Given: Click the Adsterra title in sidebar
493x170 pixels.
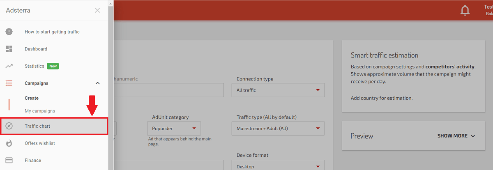Looking at the screenshot, I should click(18, 10).
